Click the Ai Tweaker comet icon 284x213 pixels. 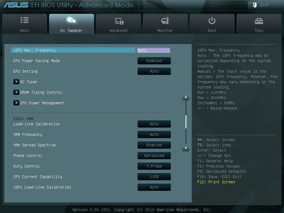tap(72, 20)
